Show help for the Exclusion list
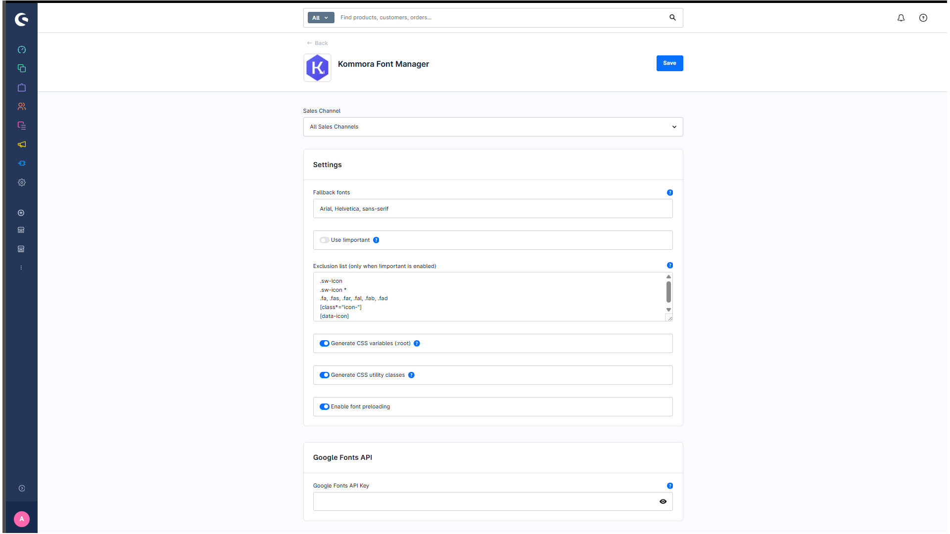Screen dimensions: 950x534 [x=670, y=266]
